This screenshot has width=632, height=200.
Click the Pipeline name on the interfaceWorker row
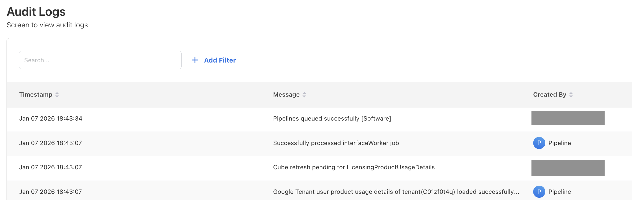559,143
